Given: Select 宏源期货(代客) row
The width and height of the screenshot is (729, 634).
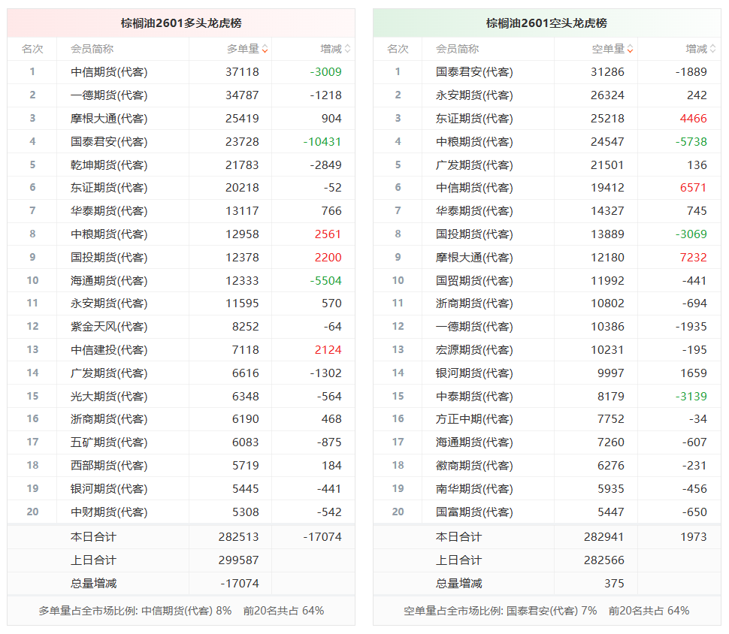Looking at the screenshot, I should pyautogui.click(x=547, y=350).
